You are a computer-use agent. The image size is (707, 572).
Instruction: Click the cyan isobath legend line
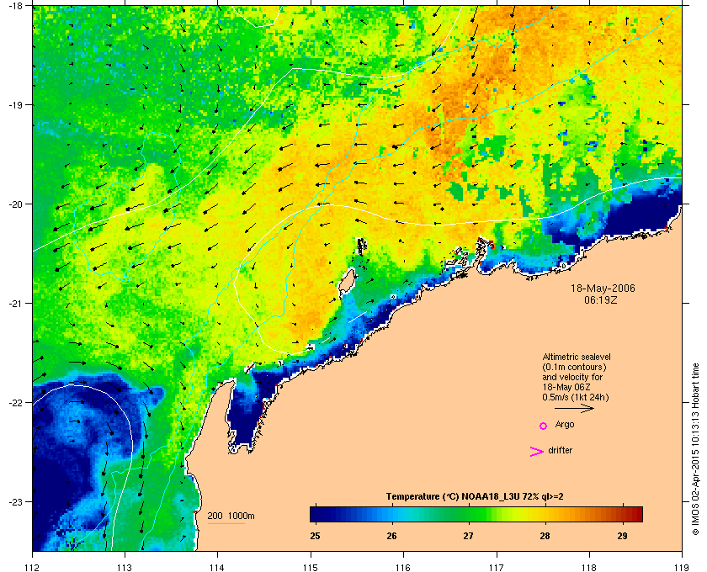[226, 524]
